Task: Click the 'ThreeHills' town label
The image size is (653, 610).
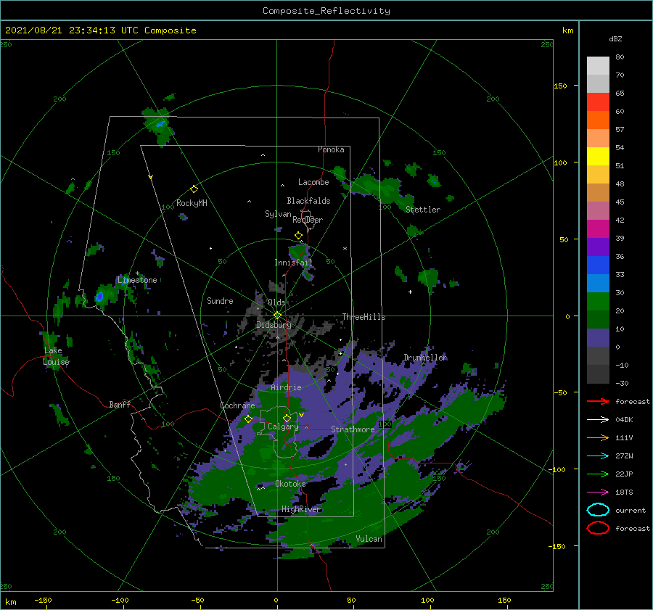Action: pyautogui.click(x=364, y=317)
